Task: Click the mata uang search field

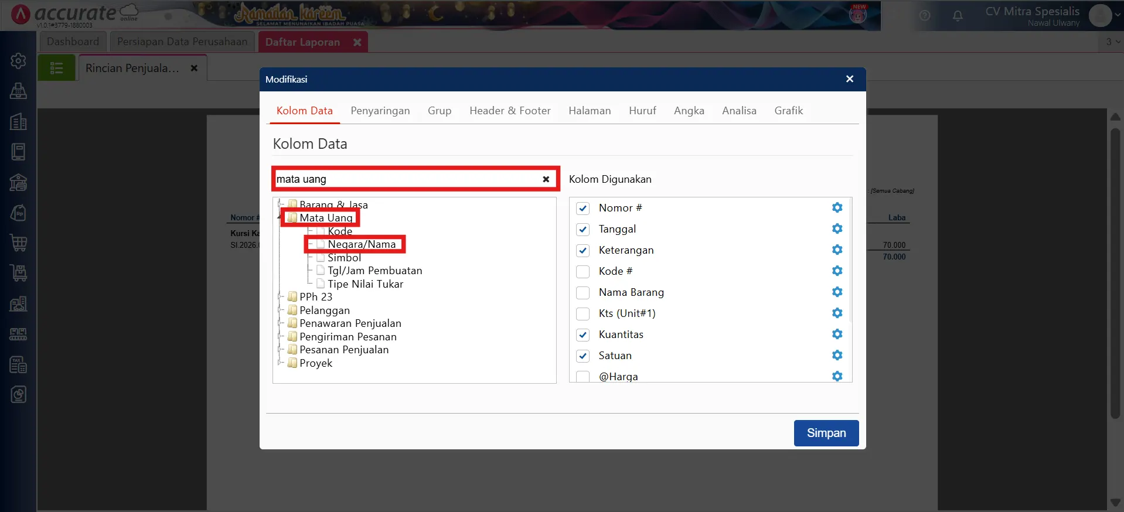Action: pos(404,179)
